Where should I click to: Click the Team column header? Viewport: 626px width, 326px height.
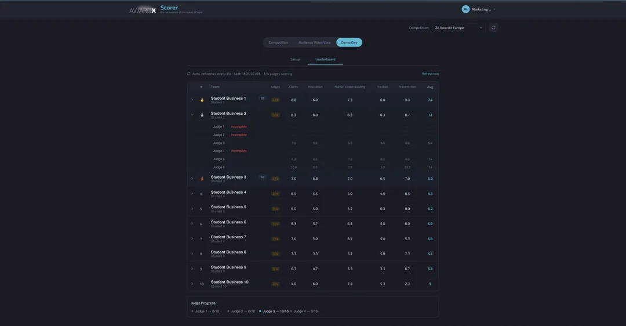[215, 86]
